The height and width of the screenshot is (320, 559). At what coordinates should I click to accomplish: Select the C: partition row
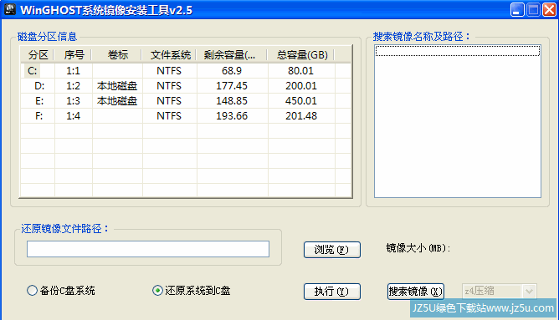click(186, 71)
